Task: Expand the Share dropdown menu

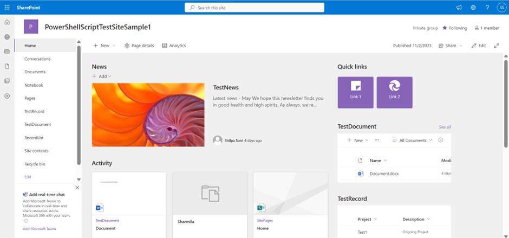Action: click(451, 46)
